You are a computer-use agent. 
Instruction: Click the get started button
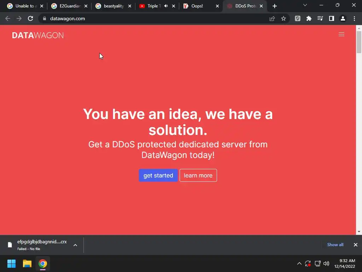click(x=158, y=175)
